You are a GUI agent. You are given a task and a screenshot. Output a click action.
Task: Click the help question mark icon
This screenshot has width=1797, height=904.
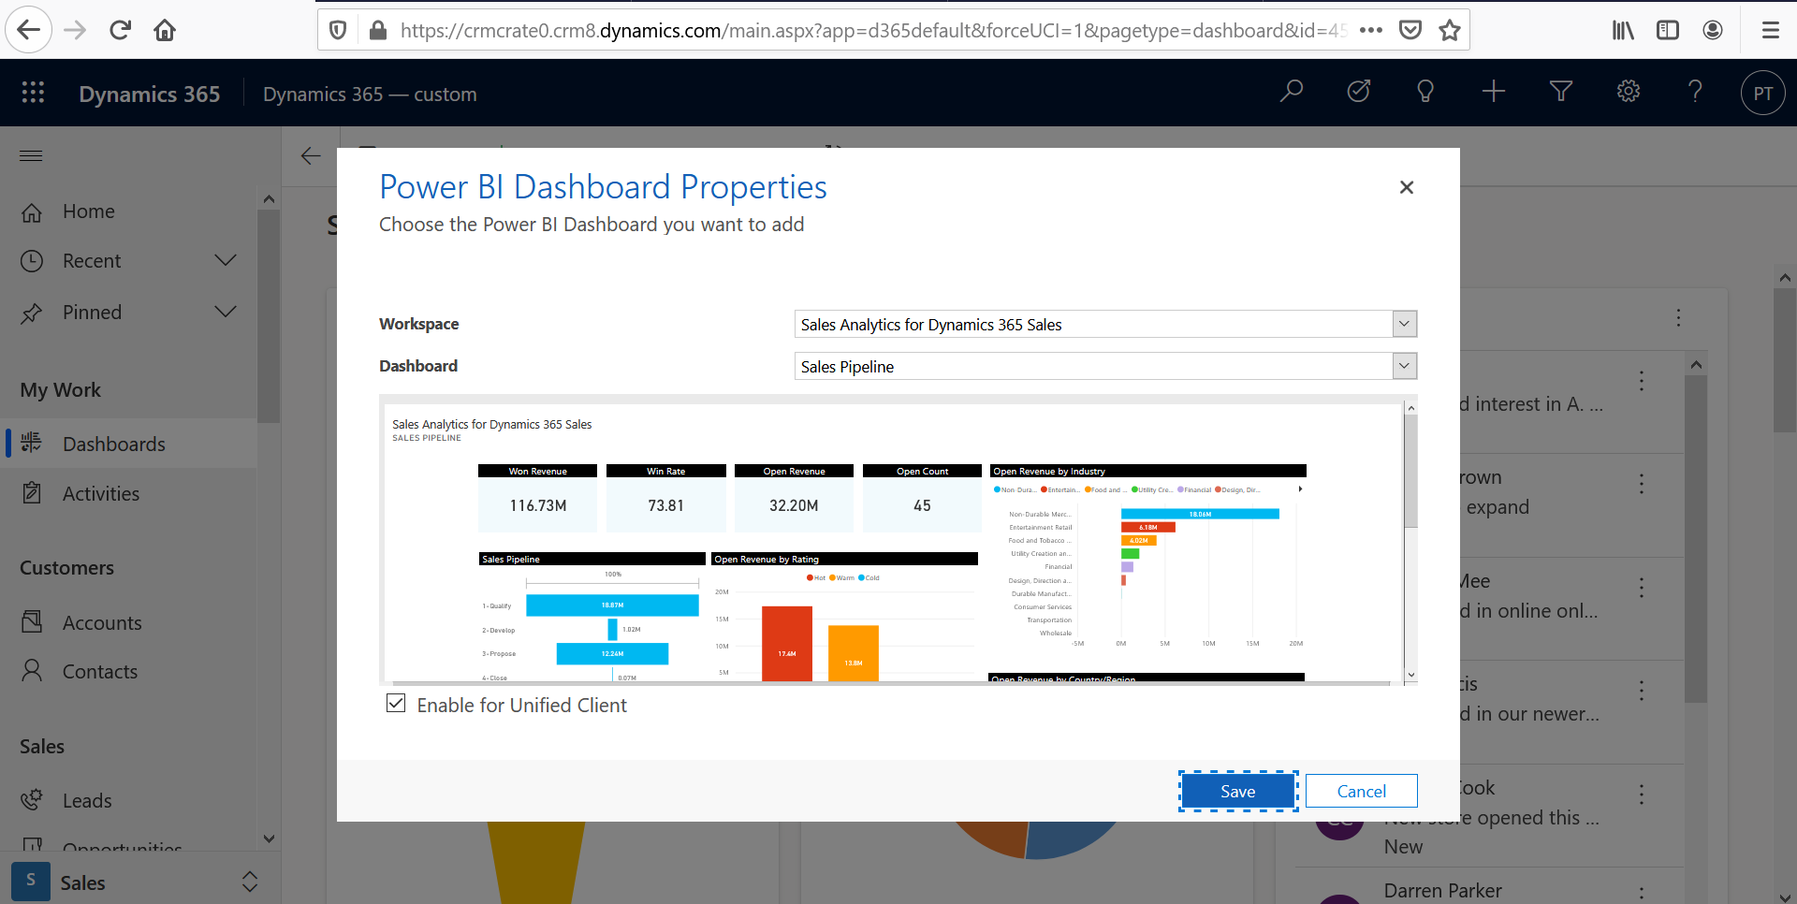click(1695, 92)
